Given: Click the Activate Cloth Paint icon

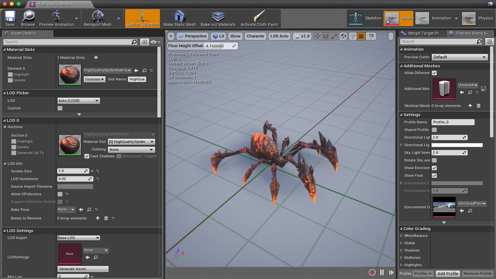Looking at the screenshot, I should tap(259, 18).
